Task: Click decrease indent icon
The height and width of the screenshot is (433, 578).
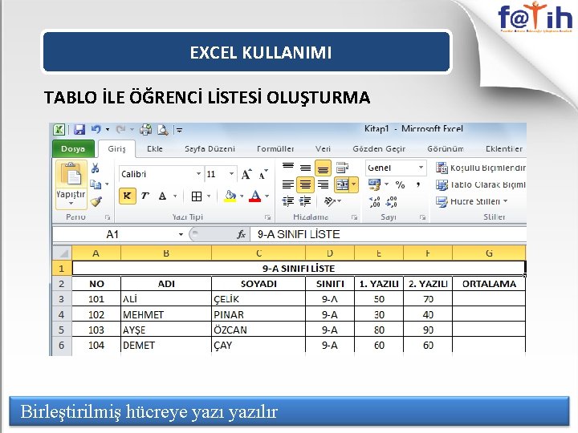Action: pos(288,201)
